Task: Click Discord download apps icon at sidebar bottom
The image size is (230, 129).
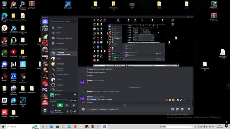Action: coord(45,110)
